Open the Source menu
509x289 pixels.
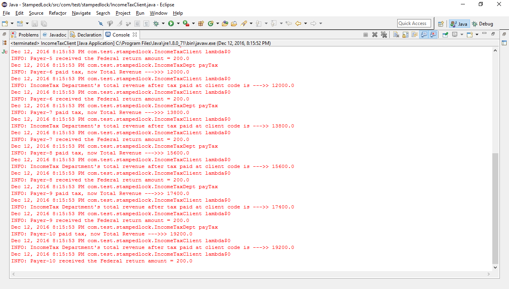pos(36,13)
